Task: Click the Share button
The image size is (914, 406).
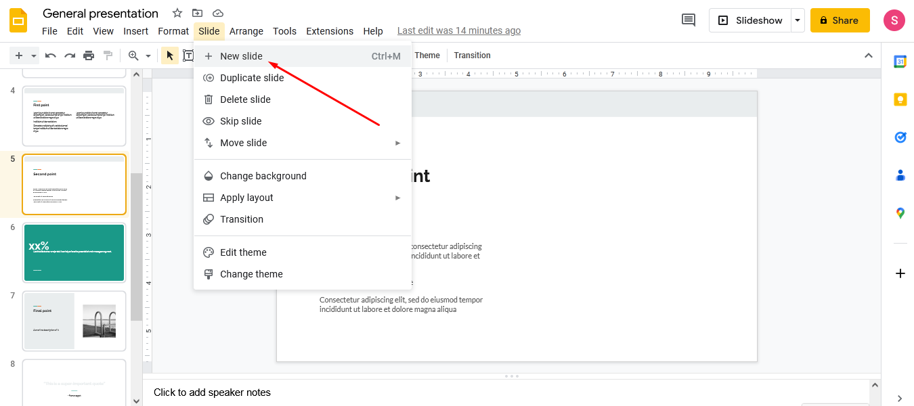Action: [x=840, y=20]
